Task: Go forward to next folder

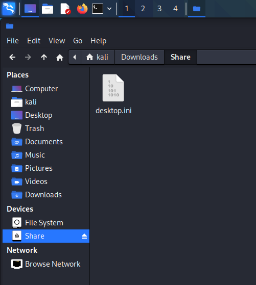Action: point(28,57)
